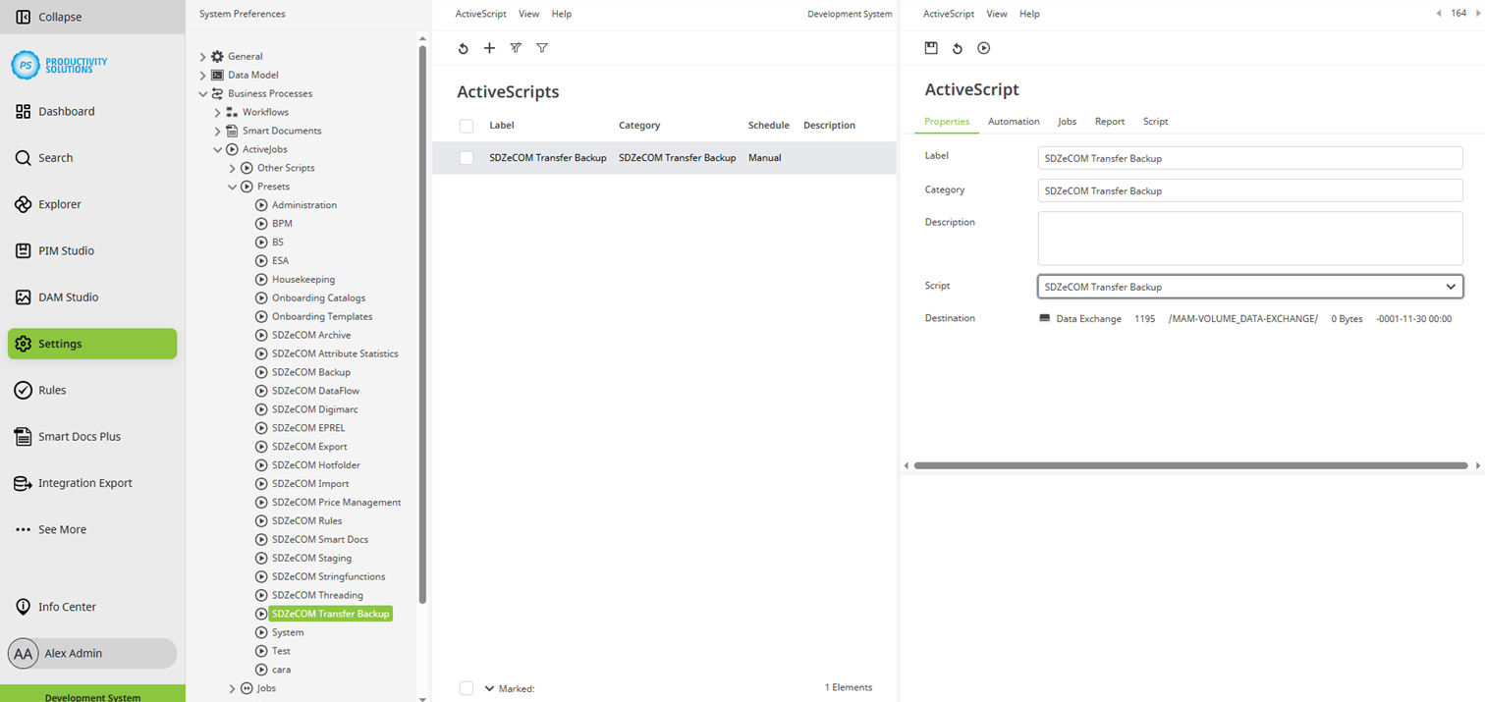1485x702 pixels.
Task: Run the script with the play icon
Action: pos(983,47)
